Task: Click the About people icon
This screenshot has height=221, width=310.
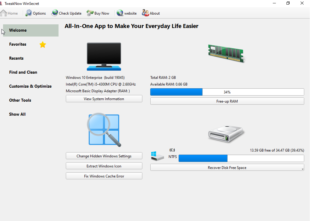Action: click(145, 13)
